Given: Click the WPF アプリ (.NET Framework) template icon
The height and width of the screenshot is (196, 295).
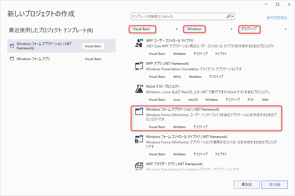Looking at the screenshot, I should [x=139, y=66].
